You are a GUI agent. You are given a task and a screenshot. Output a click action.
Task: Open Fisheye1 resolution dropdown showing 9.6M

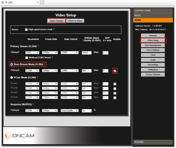pos(32,53)
